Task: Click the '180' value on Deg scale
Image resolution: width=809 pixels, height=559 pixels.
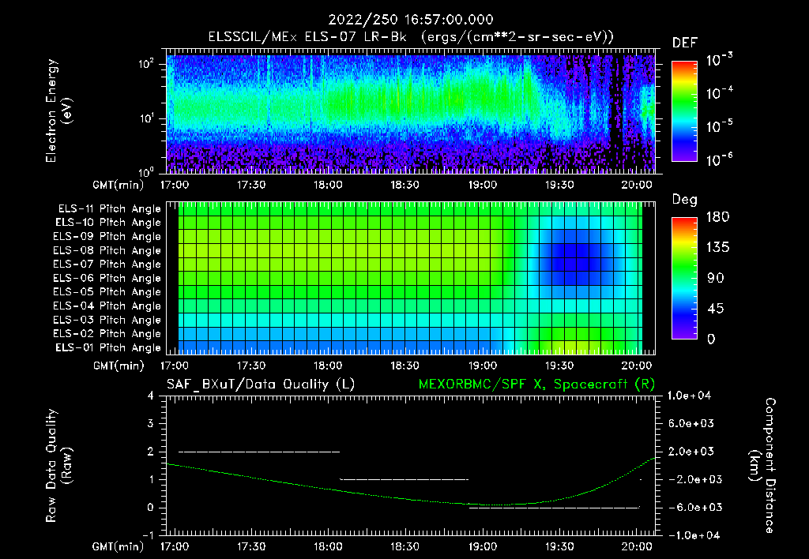Action: pyautogui.click(x=717, y=216)
